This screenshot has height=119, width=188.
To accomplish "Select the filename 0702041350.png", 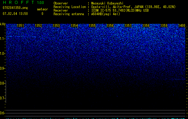I will point(15,8).
